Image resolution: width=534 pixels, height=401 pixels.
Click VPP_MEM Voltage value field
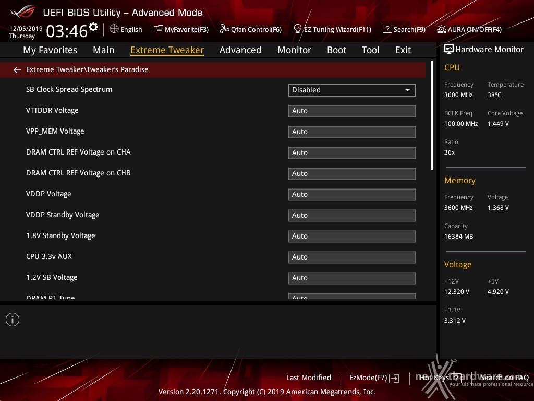[x=352, y=132]
